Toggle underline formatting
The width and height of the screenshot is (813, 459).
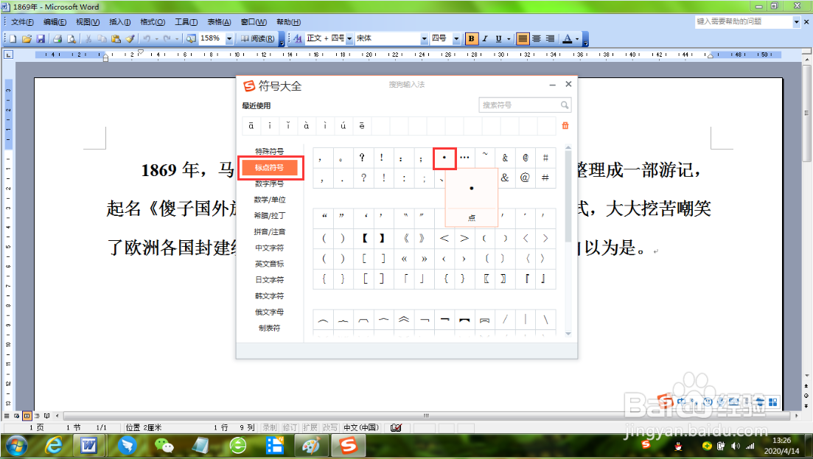(498, 39)
